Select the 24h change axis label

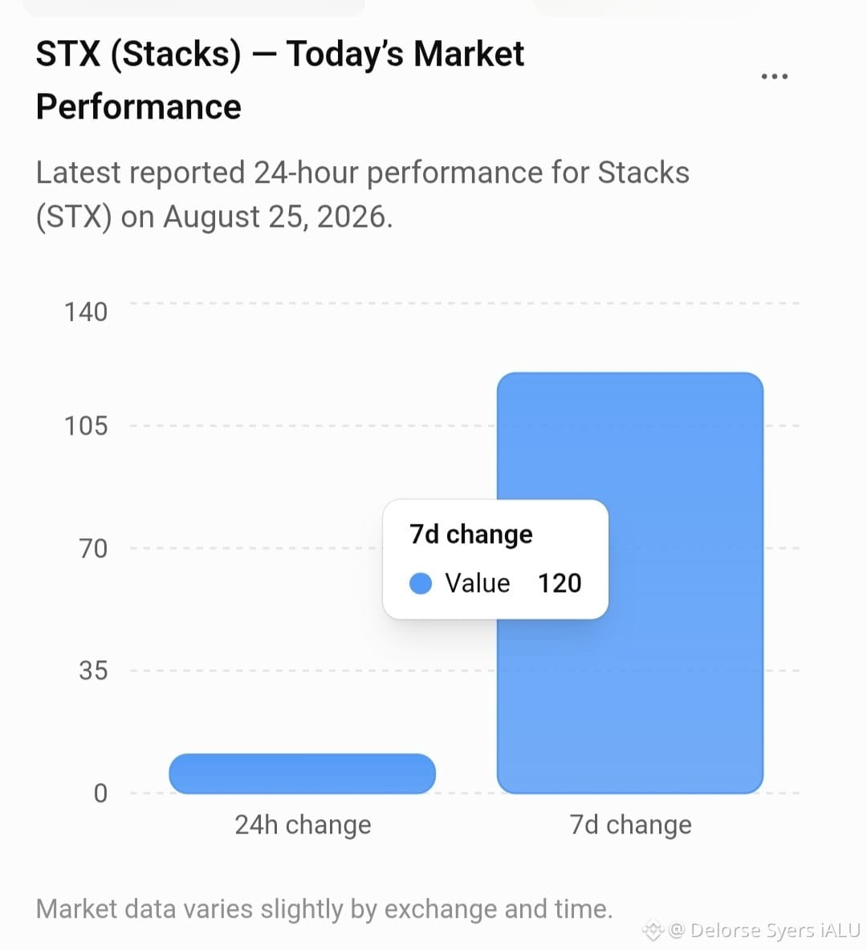pyautogui.click(x=303, y=825)
